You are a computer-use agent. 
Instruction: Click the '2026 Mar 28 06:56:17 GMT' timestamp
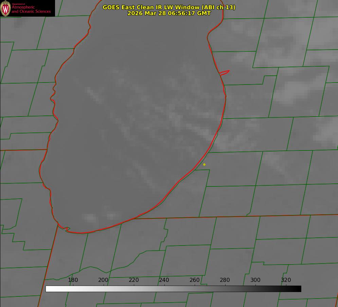pyautogui.click(x=169, y=13)
